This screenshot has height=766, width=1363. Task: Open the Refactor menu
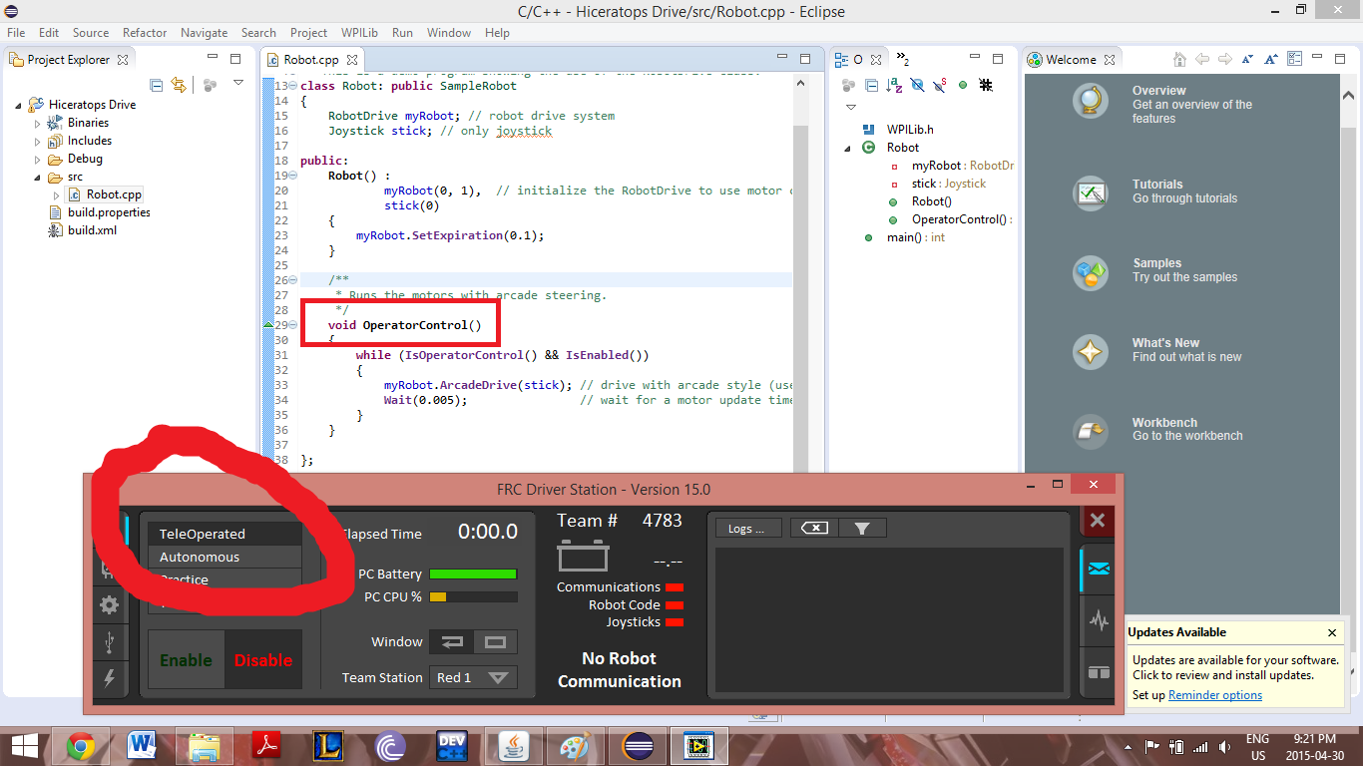(145, 32)
